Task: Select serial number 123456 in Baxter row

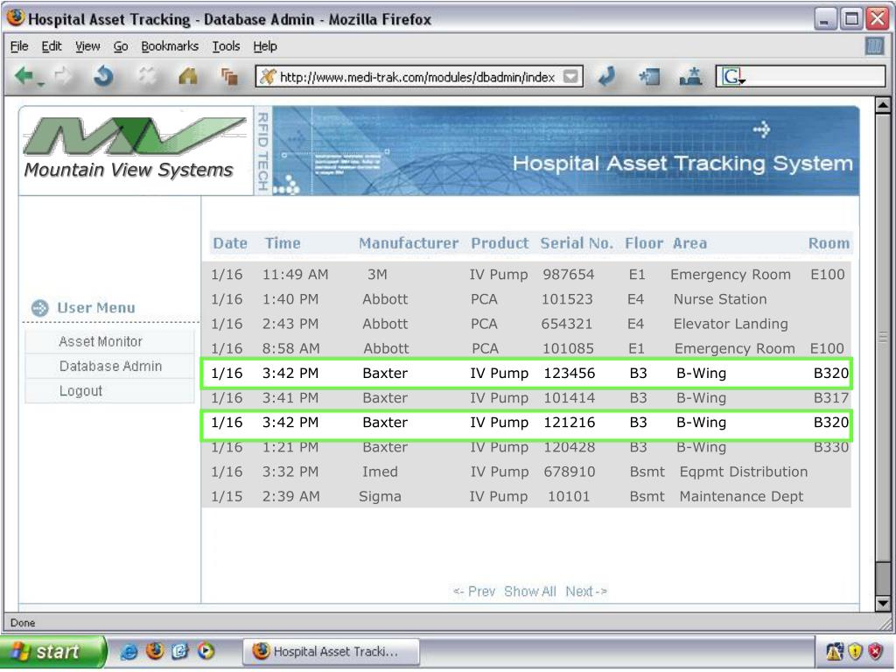Action: click(569, 374)
